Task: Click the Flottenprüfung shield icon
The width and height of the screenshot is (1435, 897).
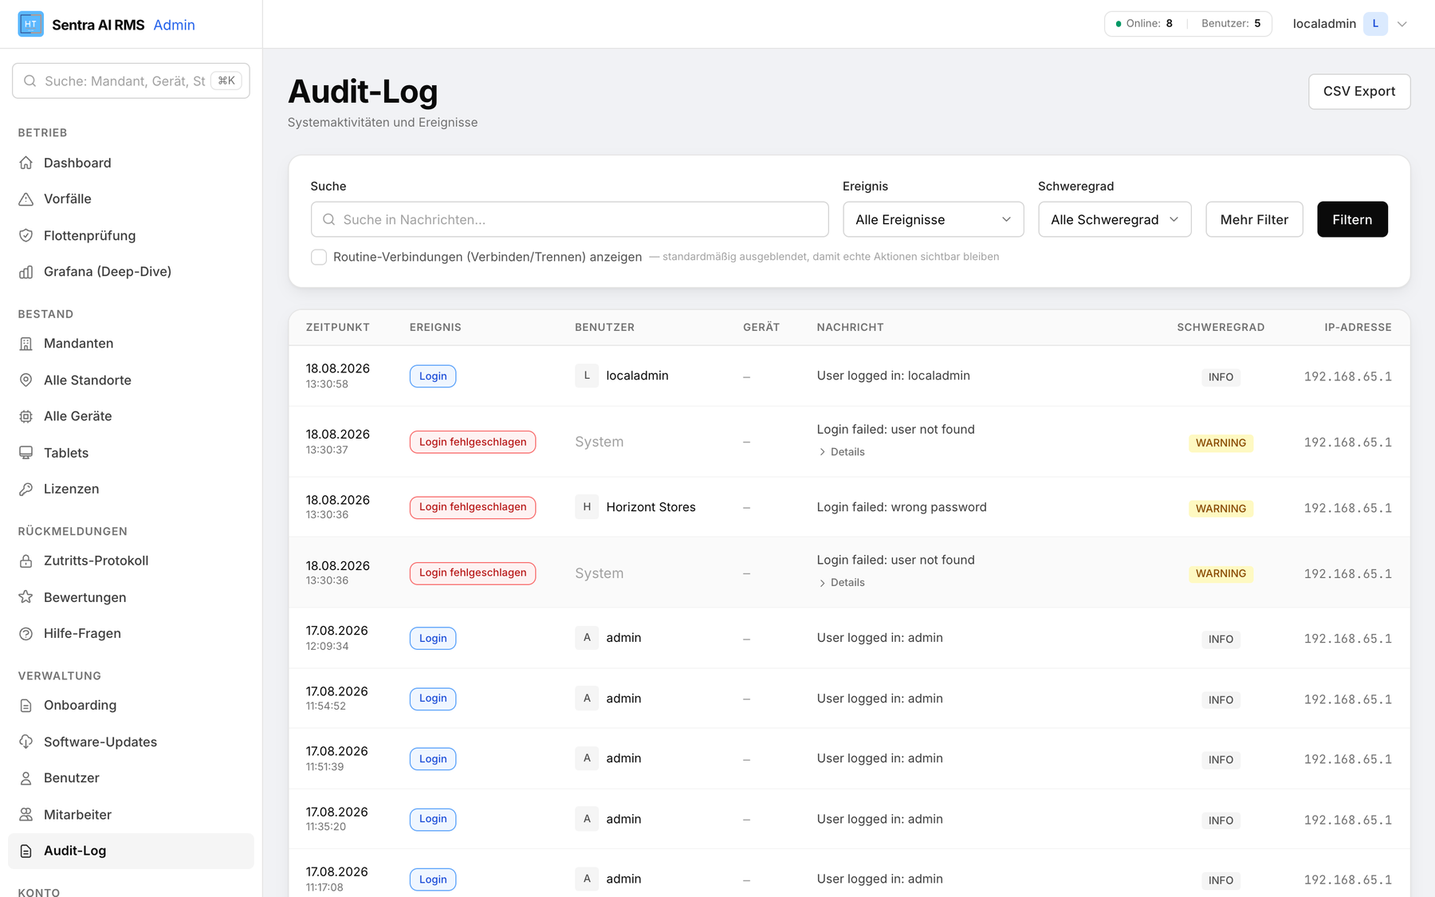Action: [26, 236]
